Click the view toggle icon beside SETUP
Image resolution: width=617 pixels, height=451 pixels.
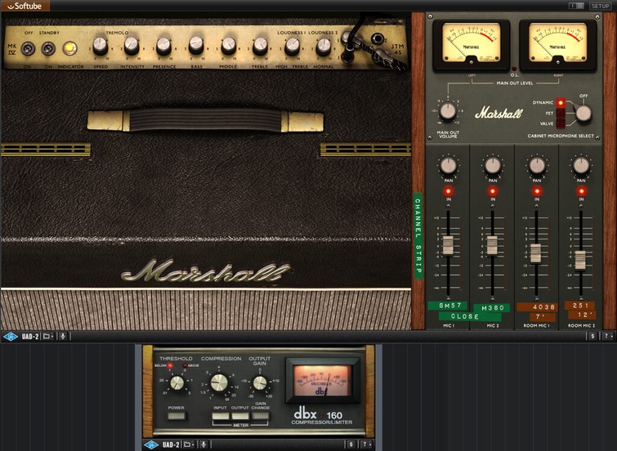pos(577,6)
